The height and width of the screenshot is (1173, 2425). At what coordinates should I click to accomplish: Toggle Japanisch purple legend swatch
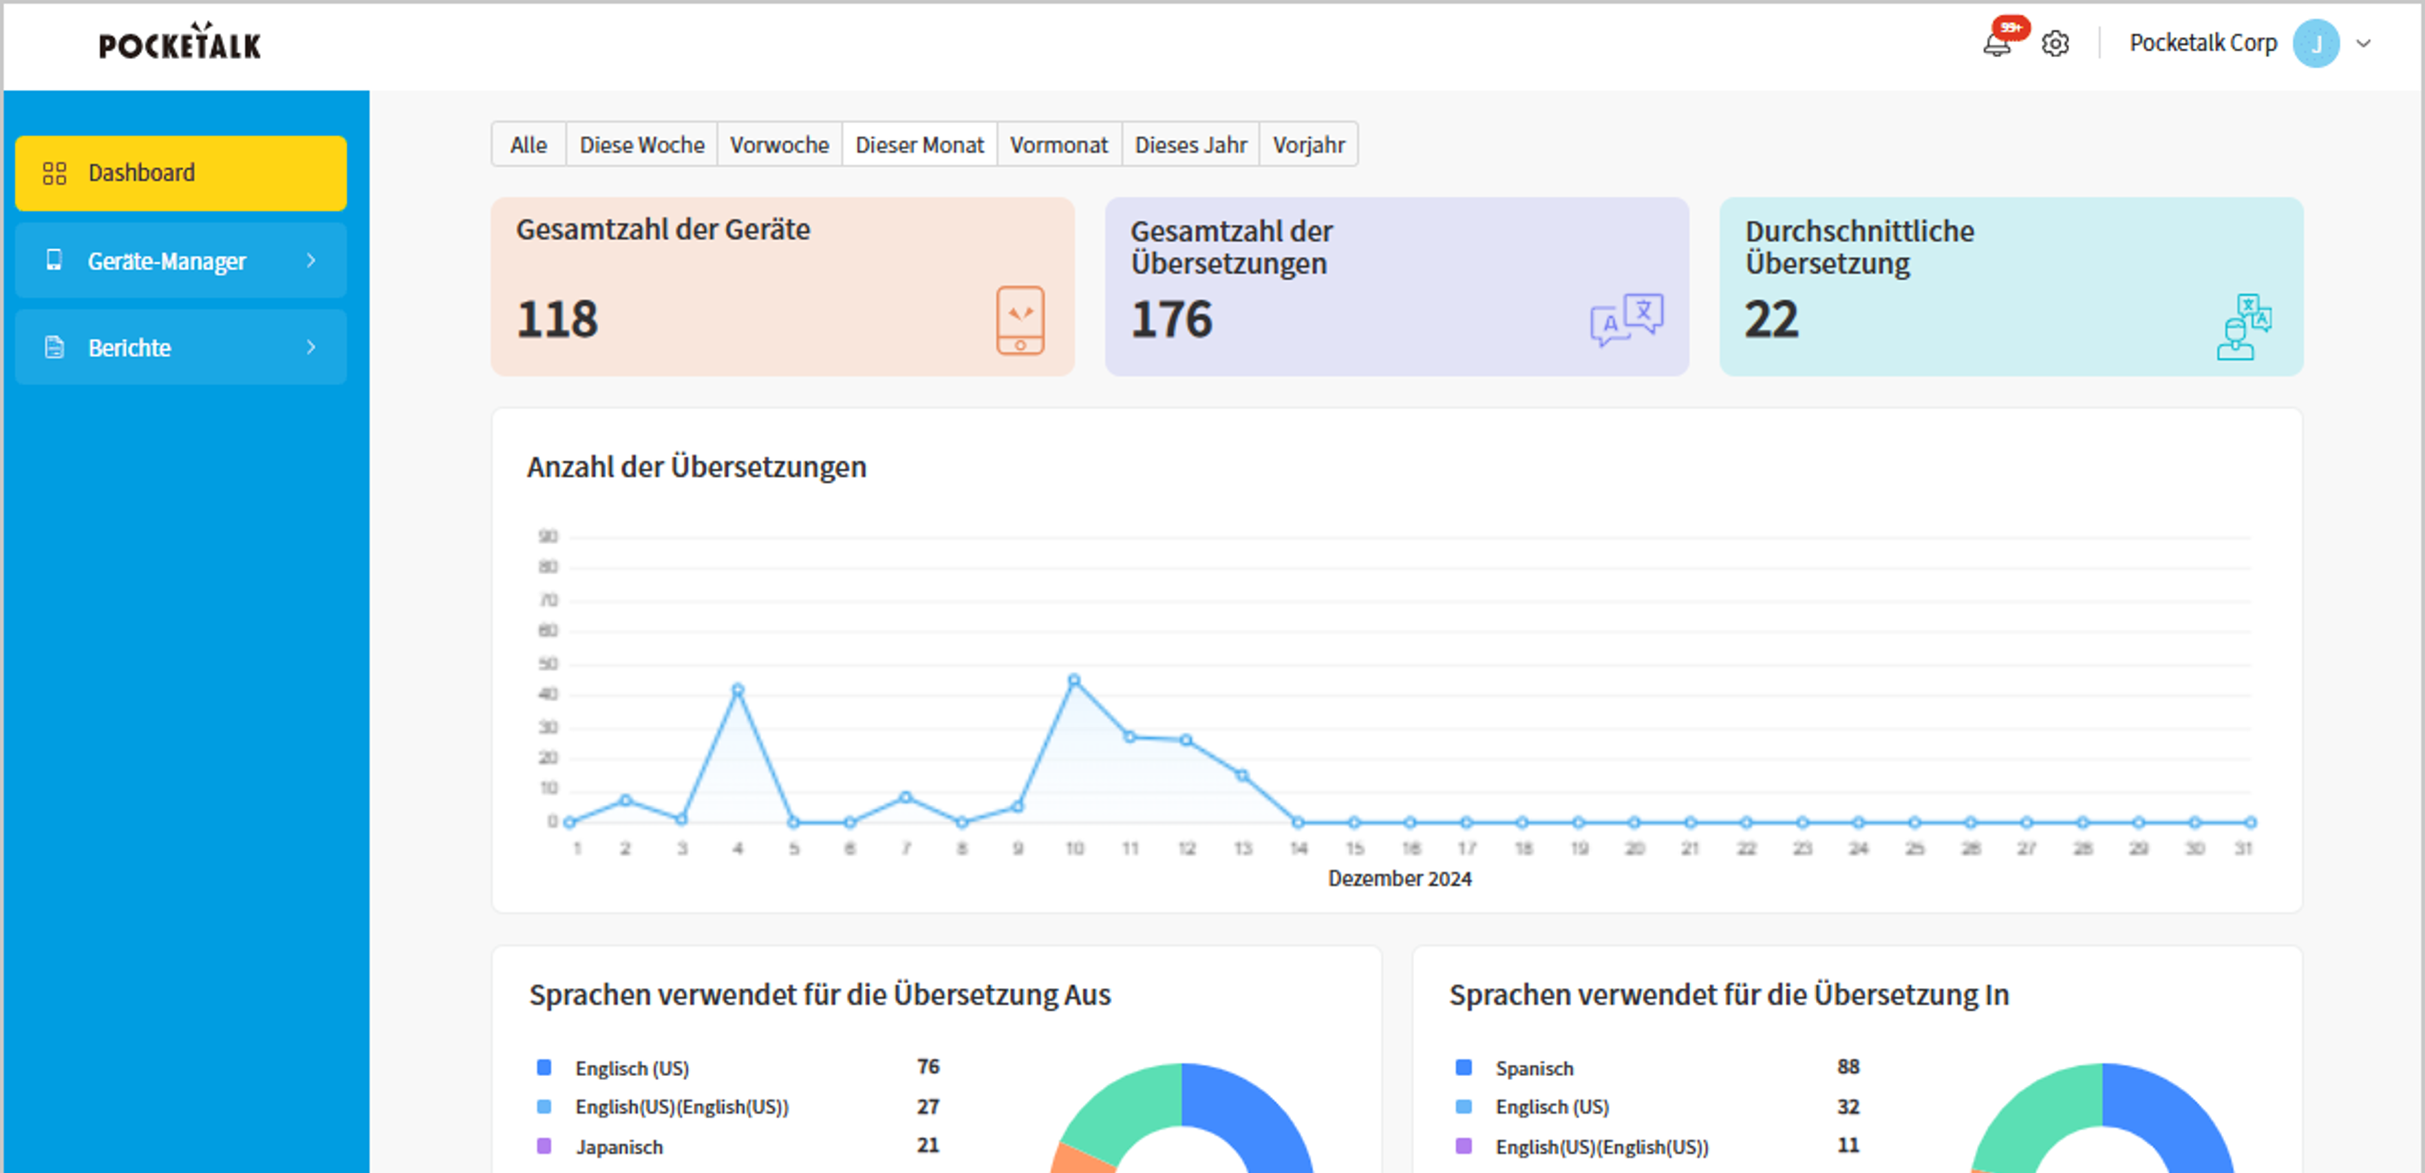tap(544, 1145)
